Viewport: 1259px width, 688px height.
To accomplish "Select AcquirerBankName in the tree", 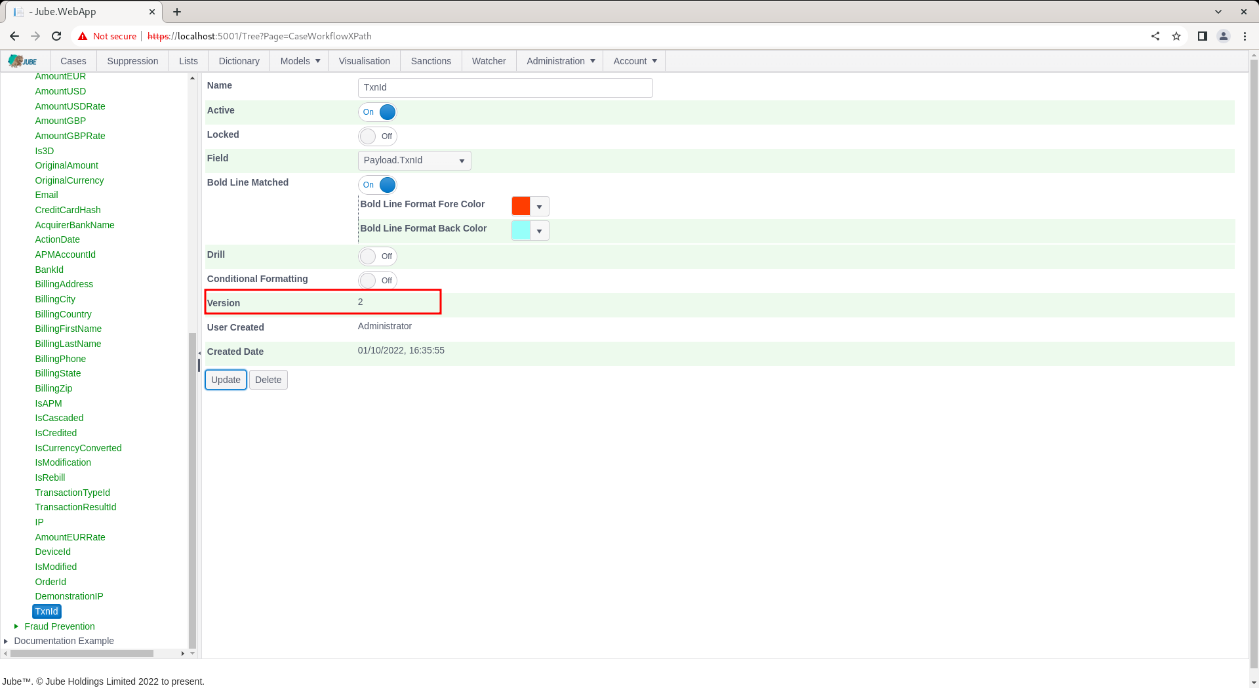I will pyautogui.click(x=75, y=225).
